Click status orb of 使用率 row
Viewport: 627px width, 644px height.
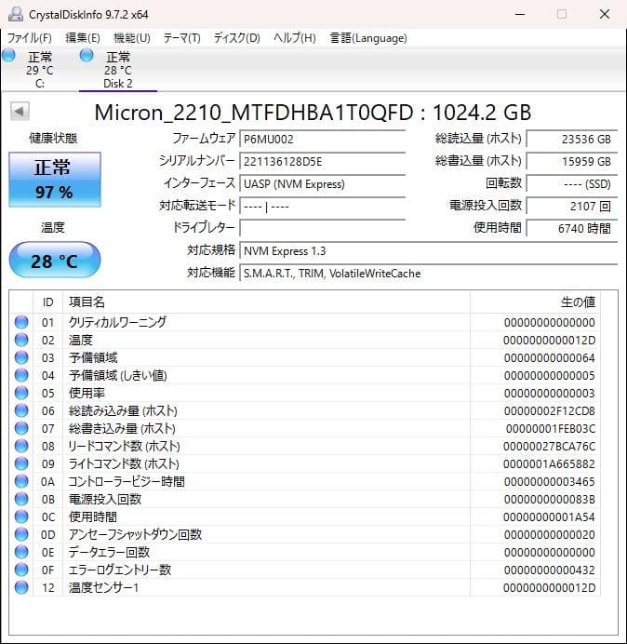[x=21, y=393]
